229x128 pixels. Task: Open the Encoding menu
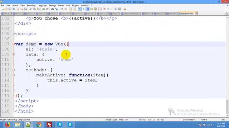point(31,5)
